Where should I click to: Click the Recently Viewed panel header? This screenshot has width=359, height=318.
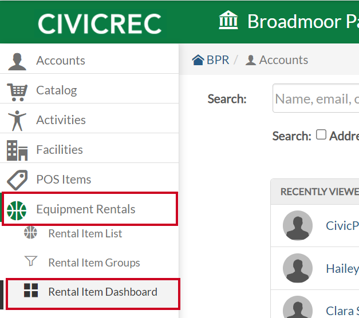[x=315, y=192]
